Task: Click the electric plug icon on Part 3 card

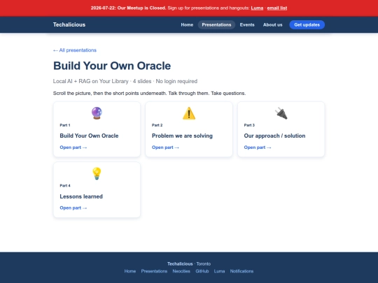Action: coord(281,113)
